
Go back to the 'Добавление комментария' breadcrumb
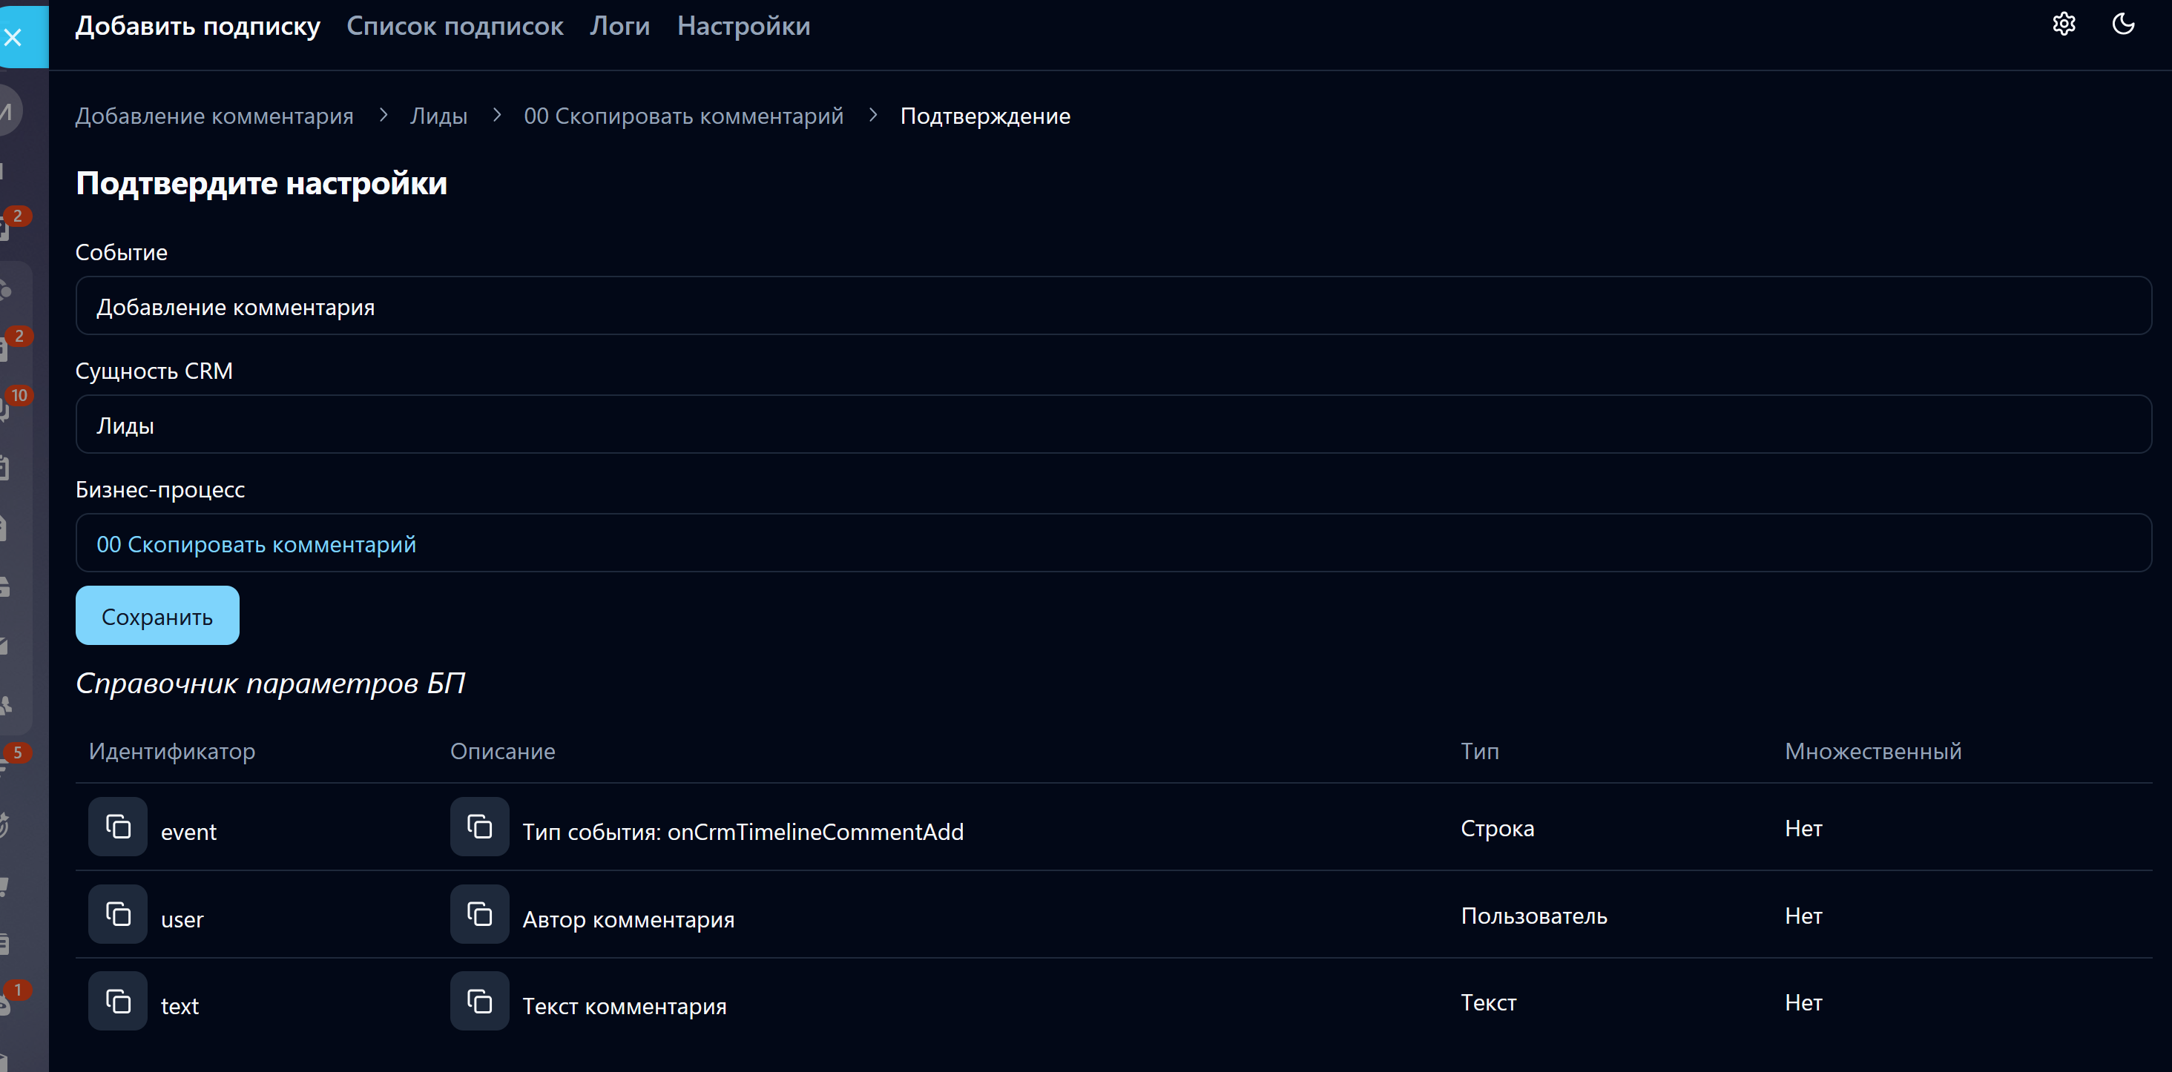point(214,116)
